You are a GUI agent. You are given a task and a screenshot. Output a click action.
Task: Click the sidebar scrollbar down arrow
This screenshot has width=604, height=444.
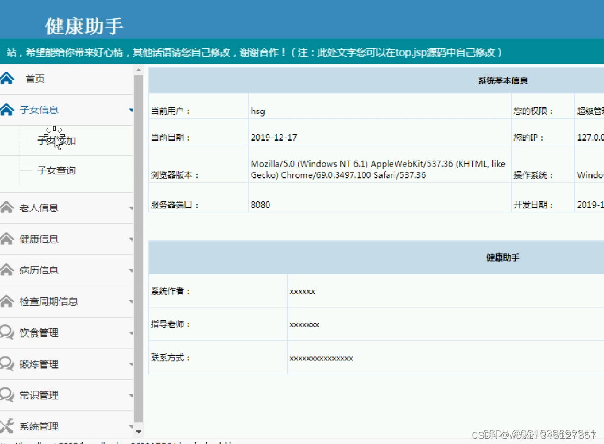tap(138, 432)
